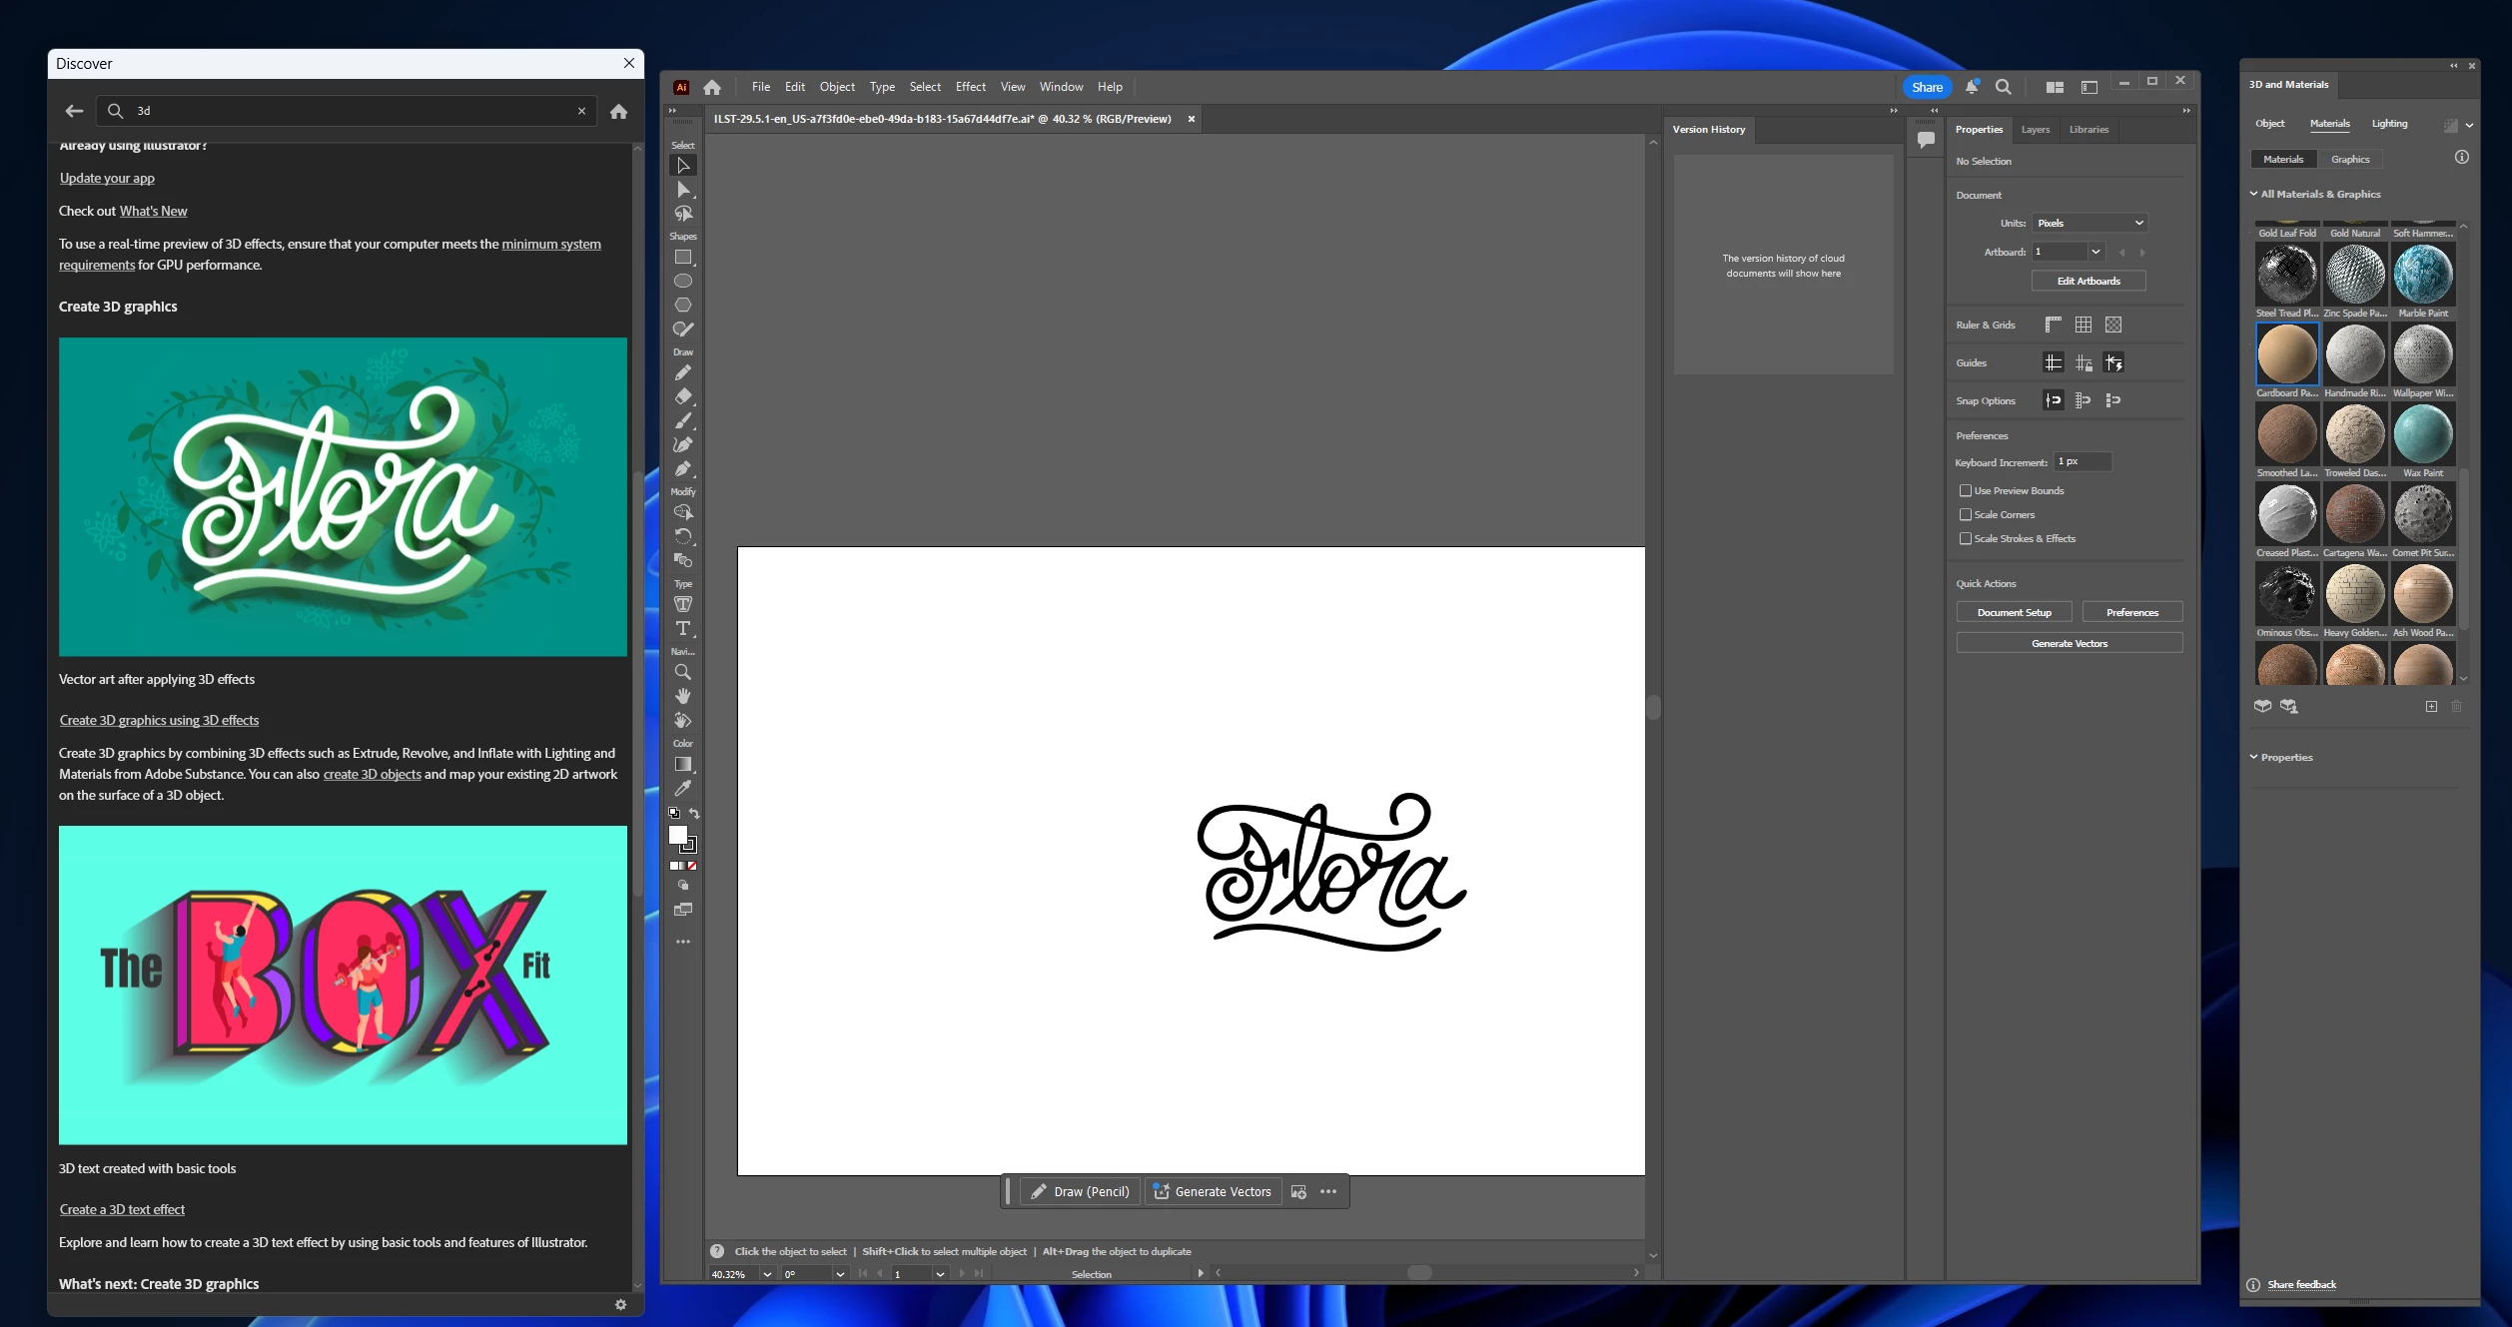The height and width of the screenshot is (1327, 2512).
Task: Select the Eyedropper tool
Action: pyautogui.click(x=683, y=789)
